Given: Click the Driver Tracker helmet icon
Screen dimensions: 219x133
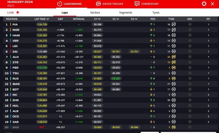Looking at the screenshot, I should tap(98, 4).
